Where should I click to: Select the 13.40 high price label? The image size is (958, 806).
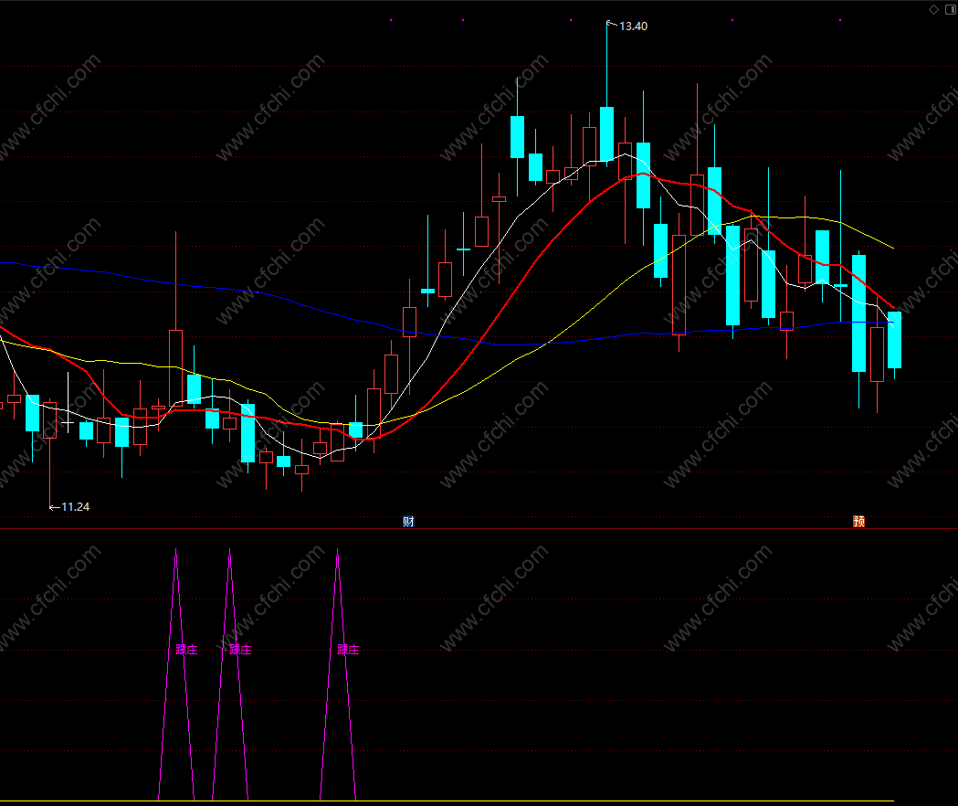coord(634,27)
